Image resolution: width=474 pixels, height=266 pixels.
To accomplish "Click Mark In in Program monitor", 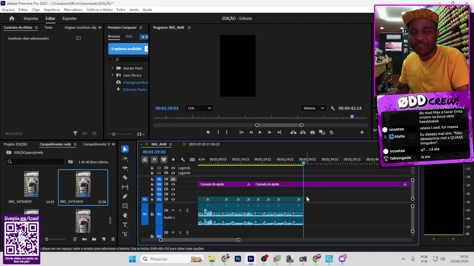I will pyautogui.click(x=218, y=132).
